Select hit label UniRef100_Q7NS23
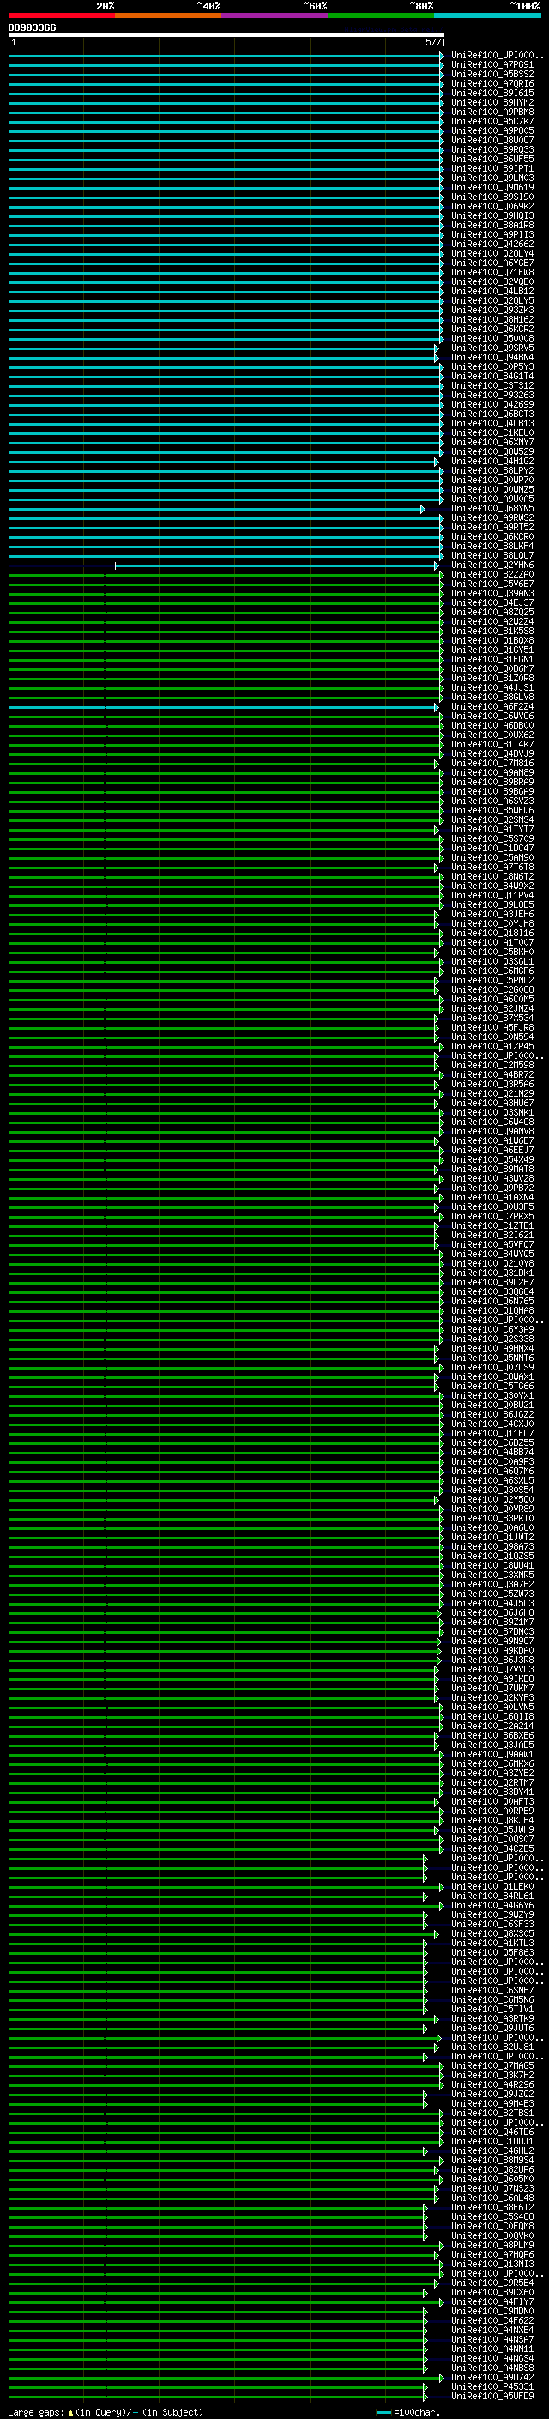 click(x=492, y=2190)
